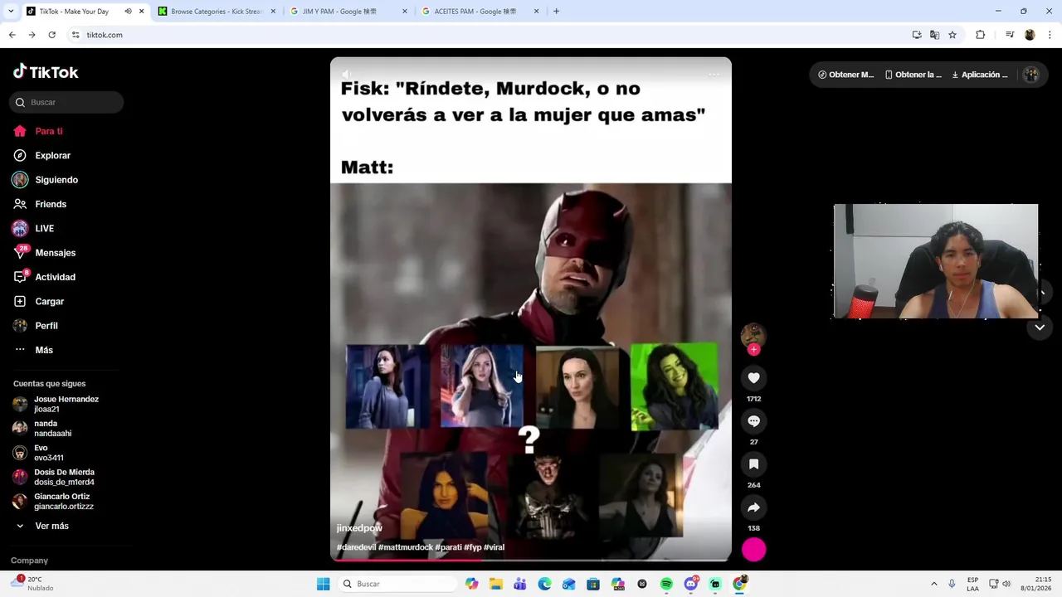Share the video using the arrow icon

(x=753, y=507)
